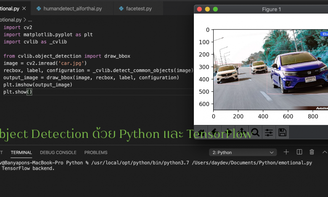Click the "TensorFlow backend." terminal output
This screenshot has height=197, width=328.
(28, 168)
